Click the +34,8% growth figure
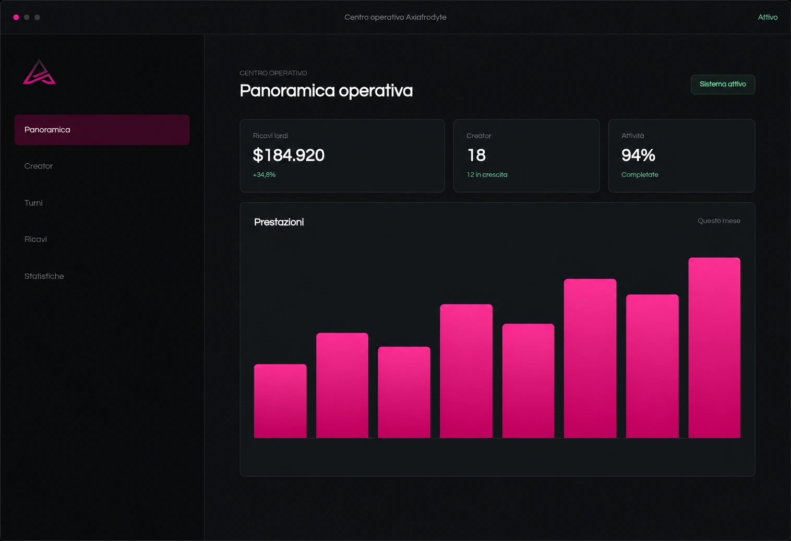The width and height of the screenshot is (791, 541). point(264,175)
